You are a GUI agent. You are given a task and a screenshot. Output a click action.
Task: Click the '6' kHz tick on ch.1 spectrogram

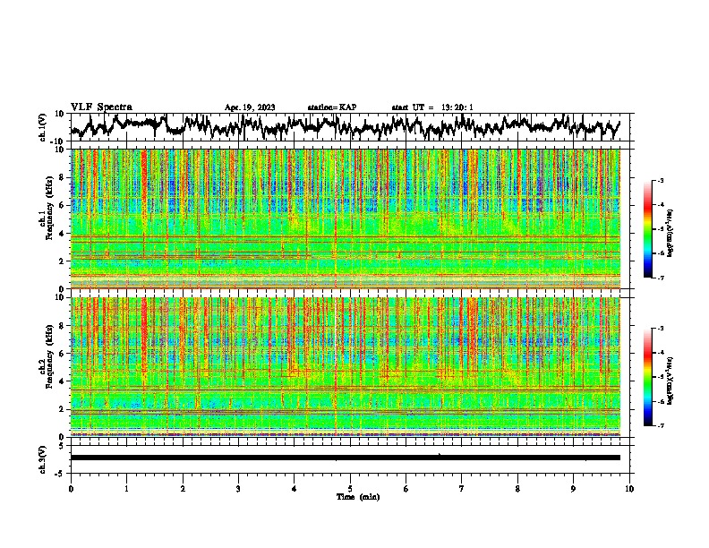tap(62, 205)
